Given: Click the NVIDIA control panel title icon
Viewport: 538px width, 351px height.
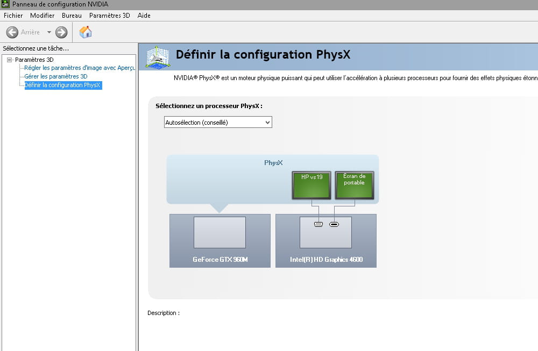Looking at the screenshot, I should [5, 4].
